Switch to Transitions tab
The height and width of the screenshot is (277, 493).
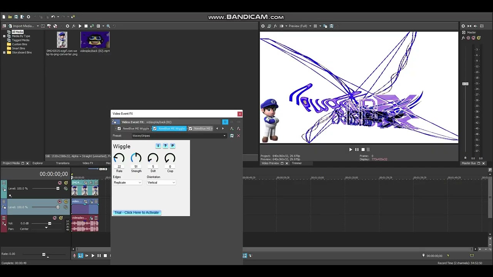pos(63,163)
